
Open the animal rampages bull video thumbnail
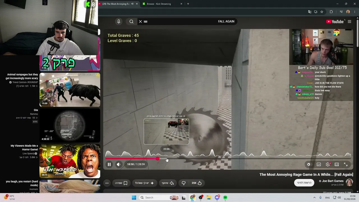point(70,90)
